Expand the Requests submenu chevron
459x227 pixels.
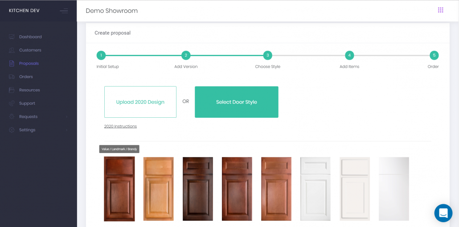click(66, 117)
